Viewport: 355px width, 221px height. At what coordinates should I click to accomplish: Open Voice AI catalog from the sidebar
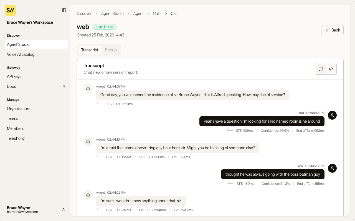coord(21,54)
